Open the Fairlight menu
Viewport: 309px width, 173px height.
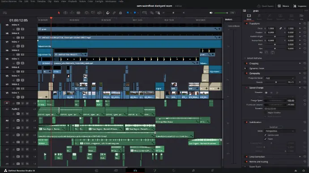point(99,1)
